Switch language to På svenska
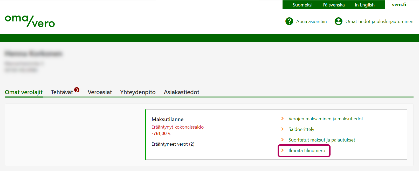The image size is (419, 171). pyautogui.click(x=333, y=5)
